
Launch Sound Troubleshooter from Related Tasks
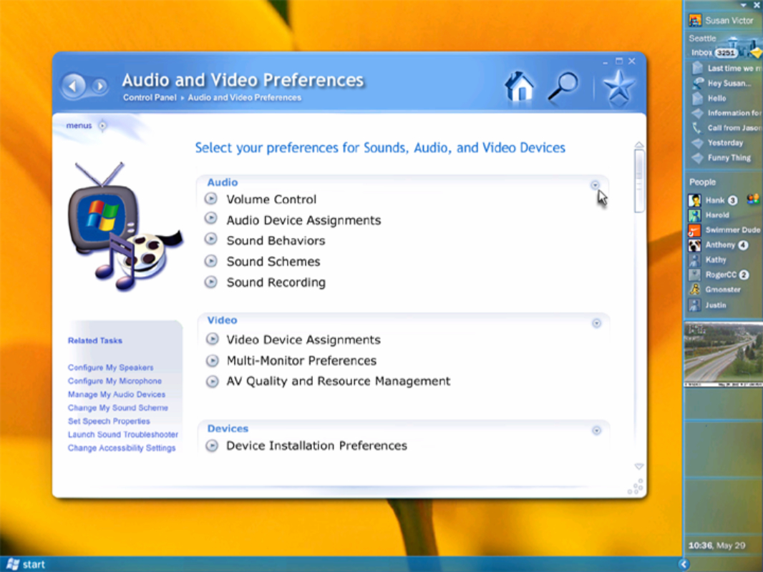[122, 435]
